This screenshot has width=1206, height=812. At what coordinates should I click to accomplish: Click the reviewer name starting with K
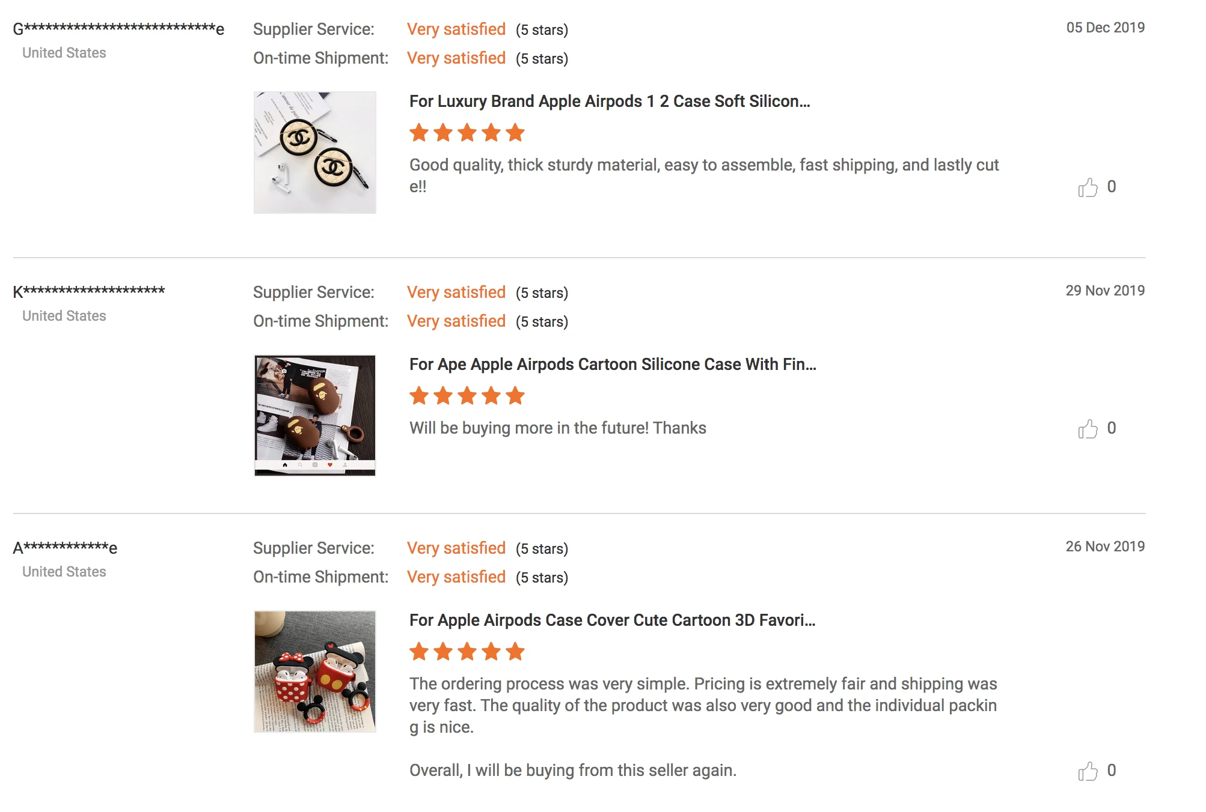89,292
